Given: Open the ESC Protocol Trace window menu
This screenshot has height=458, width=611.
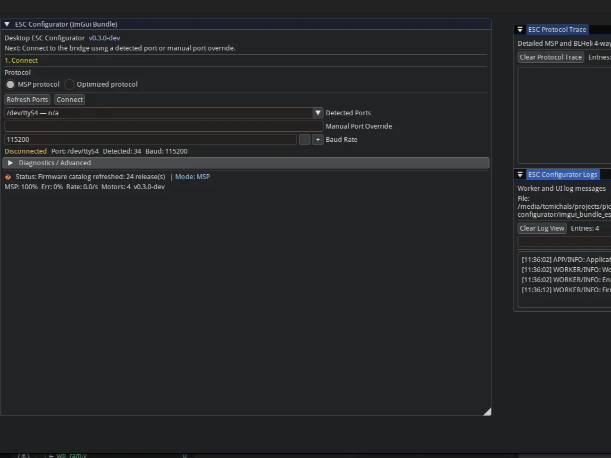Looking at the screenshot, I should pos(520,30).
